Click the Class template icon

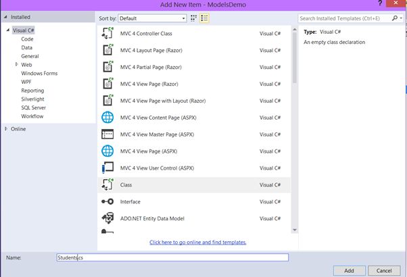pos(107,184)
